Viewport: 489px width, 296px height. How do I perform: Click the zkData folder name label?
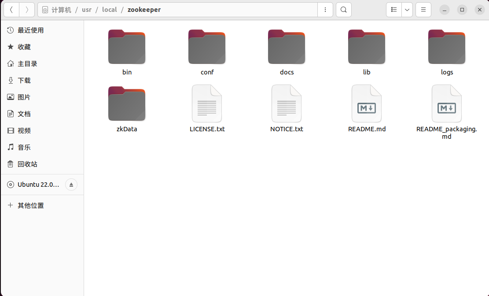pyautogui.click(x=127, y=129)
